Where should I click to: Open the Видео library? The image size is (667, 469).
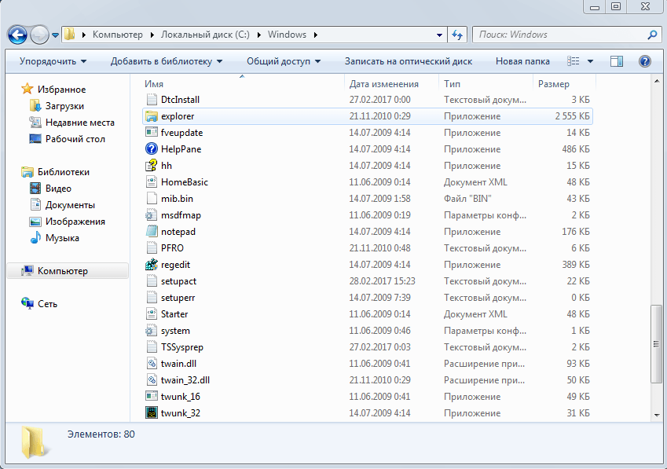(58, 189)
